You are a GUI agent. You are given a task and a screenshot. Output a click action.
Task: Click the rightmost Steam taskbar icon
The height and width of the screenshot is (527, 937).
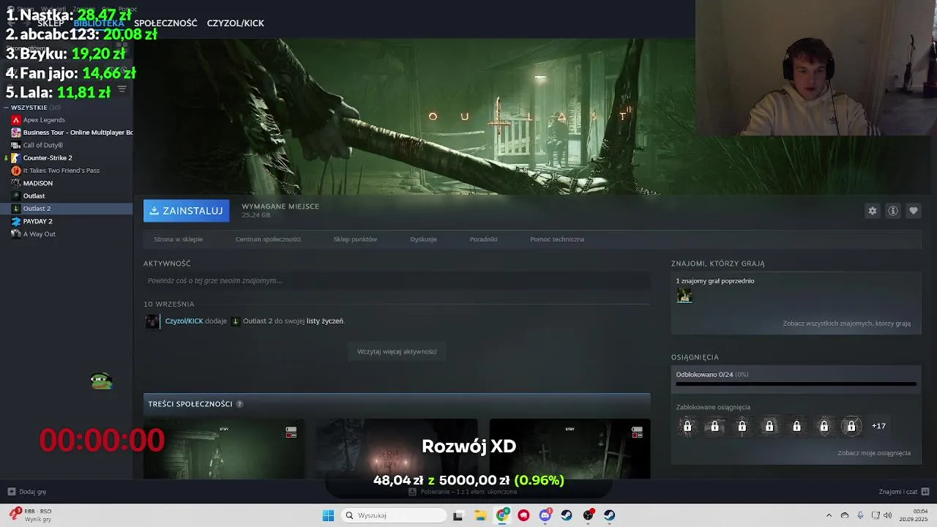click(609, 515)
